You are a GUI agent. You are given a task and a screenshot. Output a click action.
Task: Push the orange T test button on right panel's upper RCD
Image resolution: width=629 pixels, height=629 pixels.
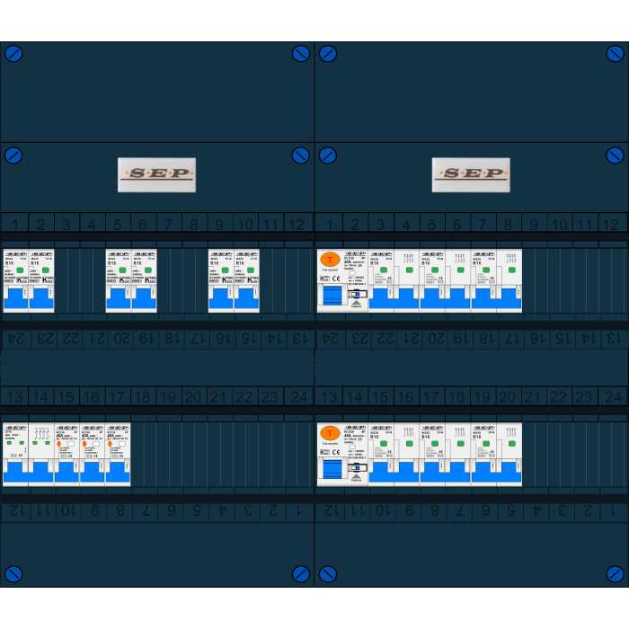[x=330, y=260]
